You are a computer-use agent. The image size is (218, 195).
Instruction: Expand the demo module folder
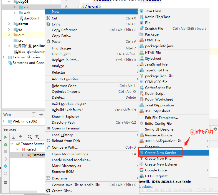pyautogui.click(x=9, y=24)
